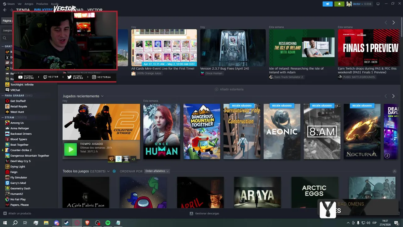
Task: Click the Retail Royale game icon
Action: click(7, 106)
